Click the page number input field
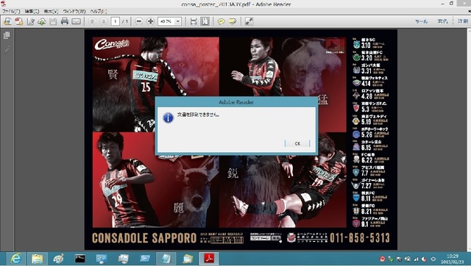This screenshot has width=471, height=266. coord(115,21)
